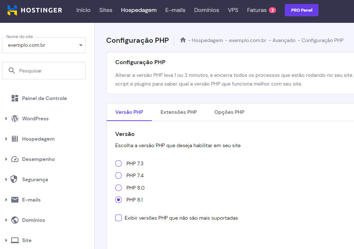
Task: Click the PRO Panel button
Action: (301, 10)
